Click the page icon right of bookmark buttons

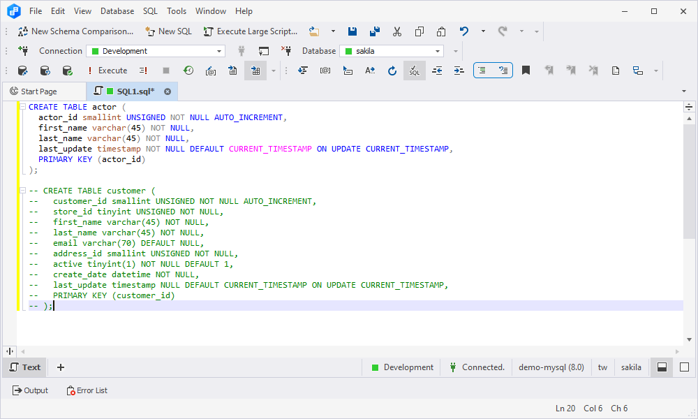616,71
